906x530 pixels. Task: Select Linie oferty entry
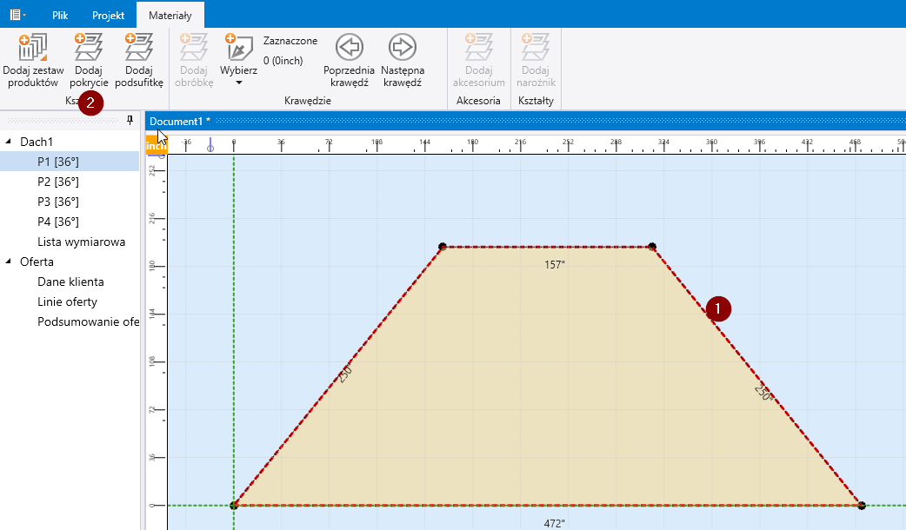67,301
